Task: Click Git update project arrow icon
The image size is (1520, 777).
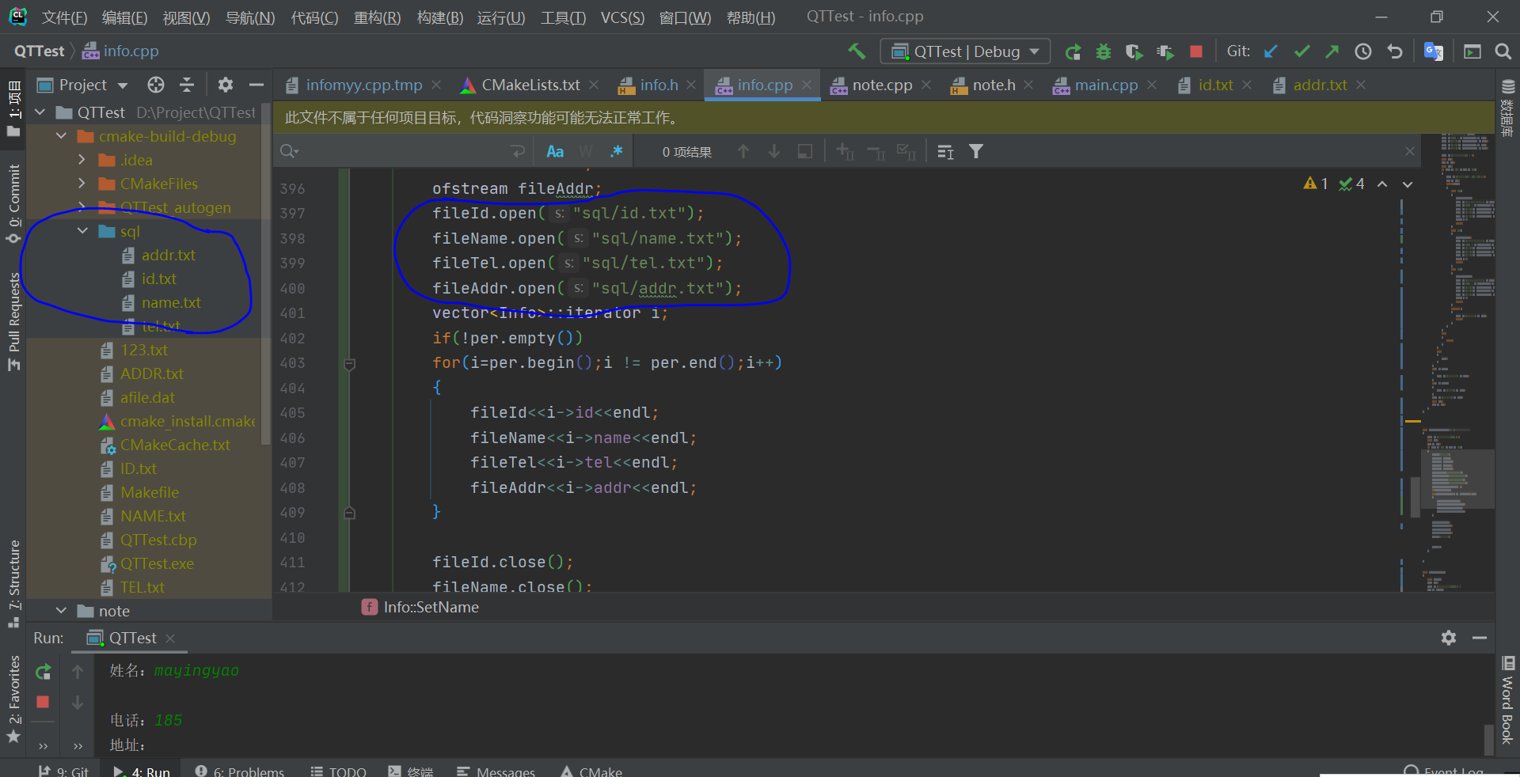Action: [1271, 52]
